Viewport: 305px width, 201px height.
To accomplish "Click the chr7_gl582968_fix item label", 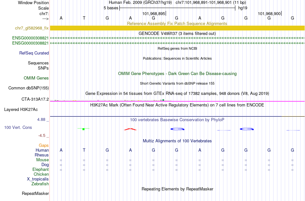I will [32, 28].
